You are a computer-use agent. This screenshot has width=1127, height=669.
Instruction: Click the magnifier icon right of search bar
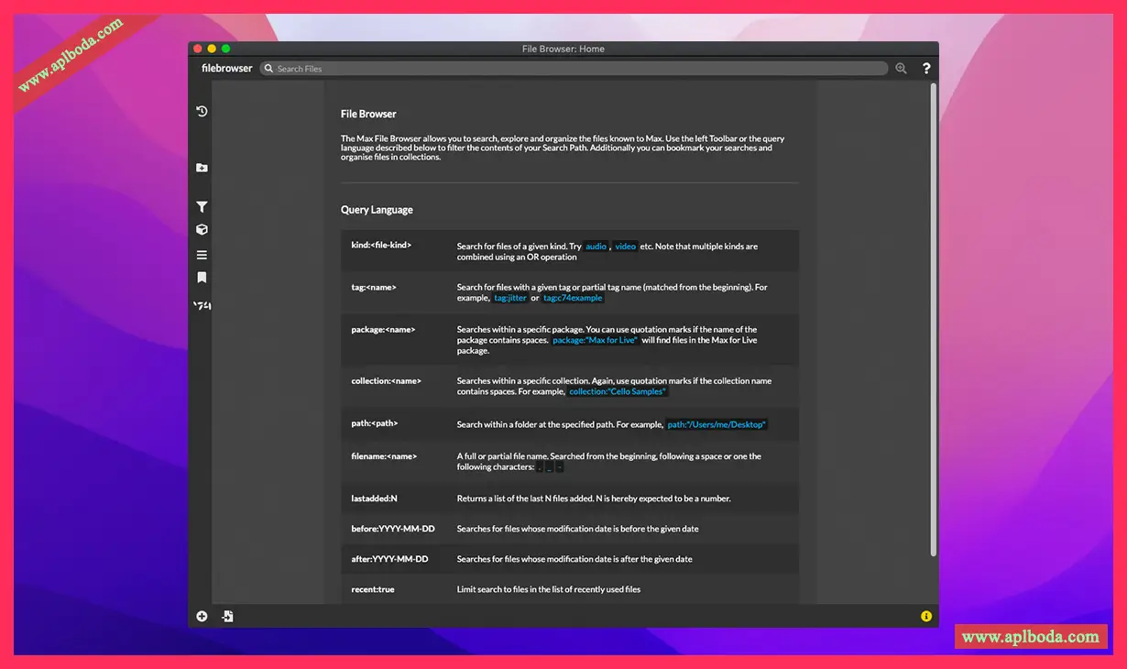pyautogui.click(x=901, y=69)
